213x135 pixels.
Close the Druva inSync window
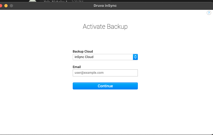[x=1, y=6]
